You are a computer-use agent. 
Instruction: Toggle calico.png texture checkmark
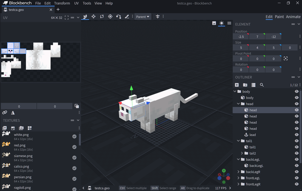[74, 168]
